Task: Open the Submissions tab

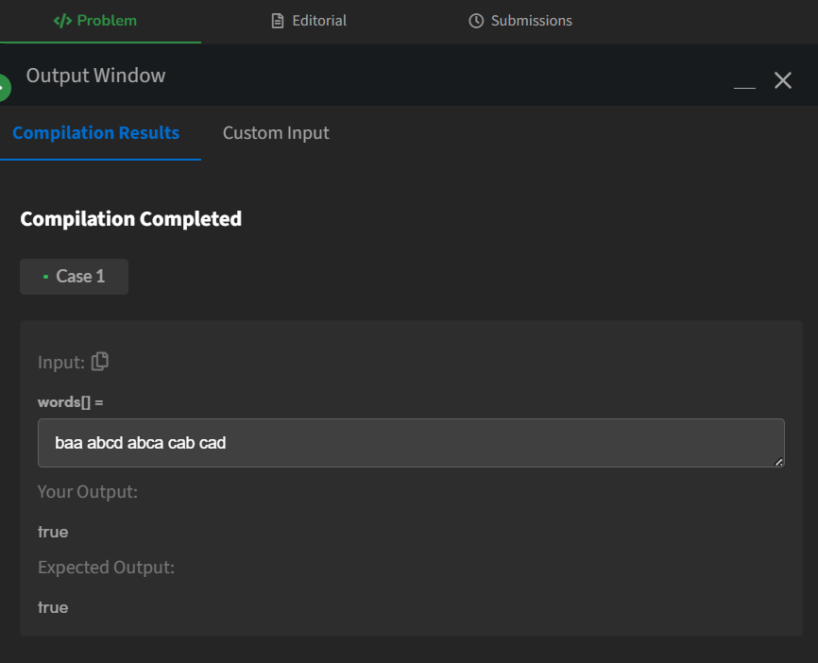Action: [x=520, y=21]
